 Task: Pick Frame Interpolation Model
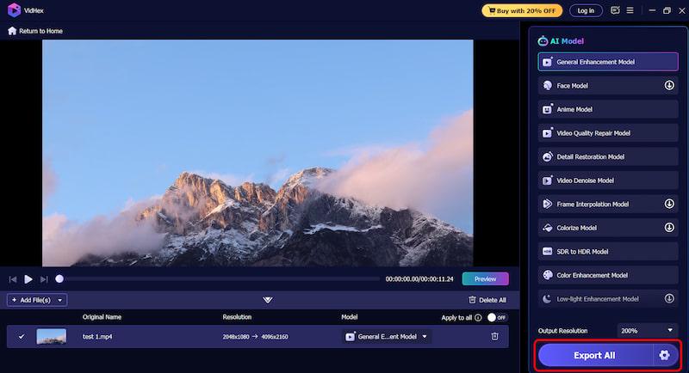click(x=608, y=204)
